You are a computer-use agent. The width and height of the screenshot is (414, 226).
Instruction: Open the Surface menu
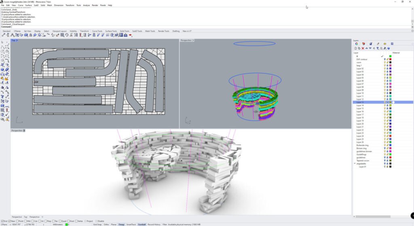click(28, 5)
